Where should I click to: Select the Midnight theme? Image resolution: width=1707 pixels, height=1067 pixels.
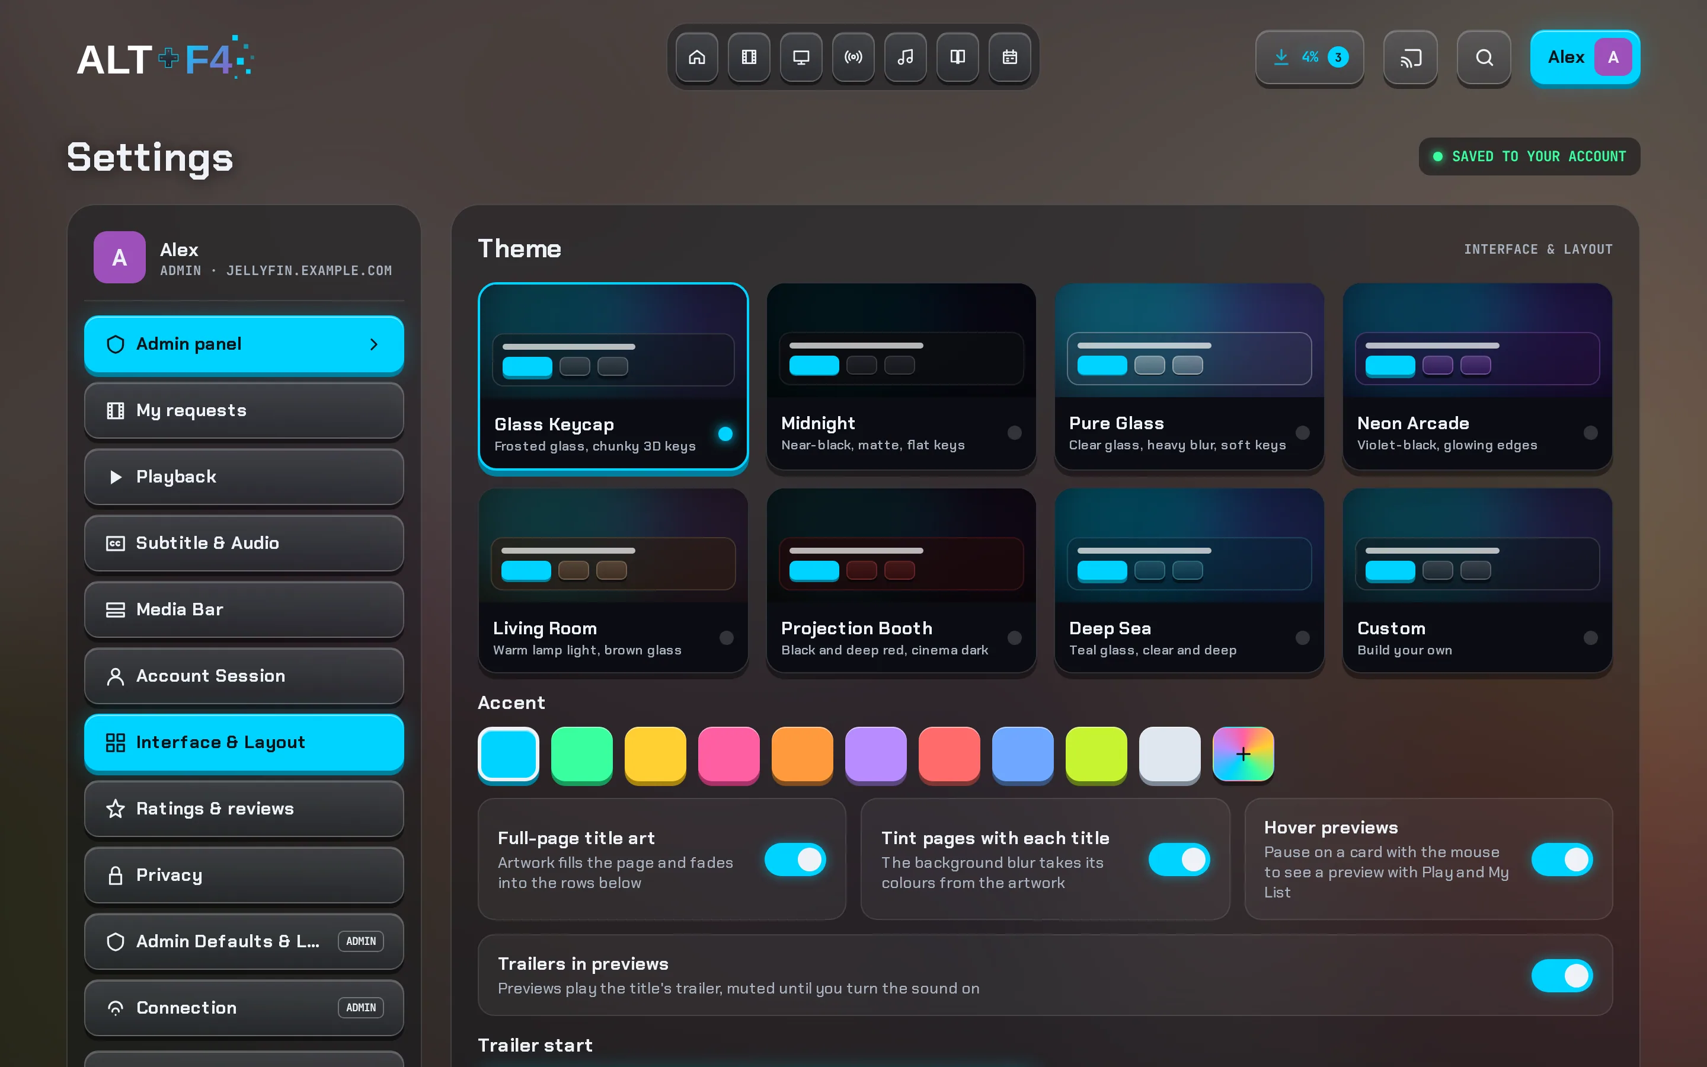[901, 376]
